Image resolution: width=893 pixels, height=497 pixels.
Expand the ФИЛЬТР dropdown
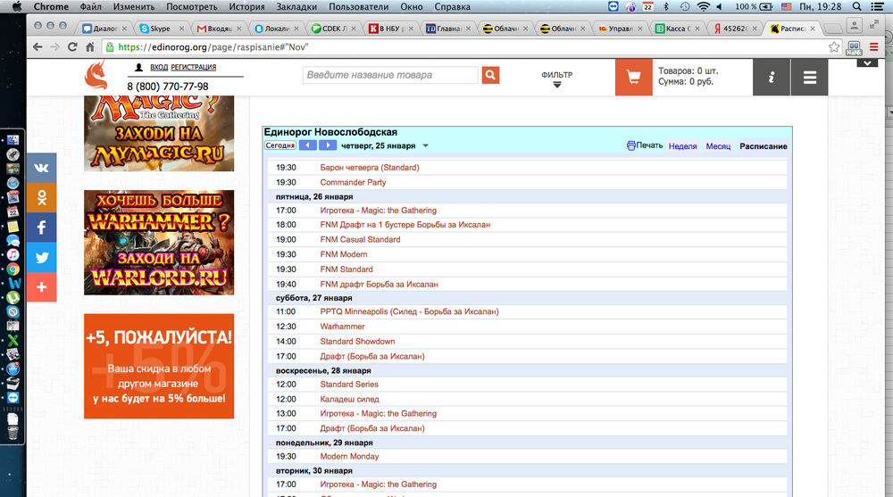pos(556,80)
